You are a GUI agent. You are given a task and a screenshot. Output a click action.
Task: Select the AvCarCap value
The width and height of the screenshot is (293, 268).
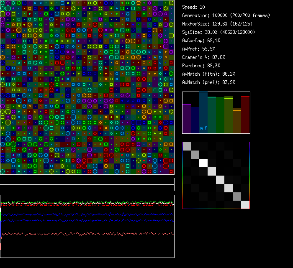pyautogui.click(x=201, y=41)
